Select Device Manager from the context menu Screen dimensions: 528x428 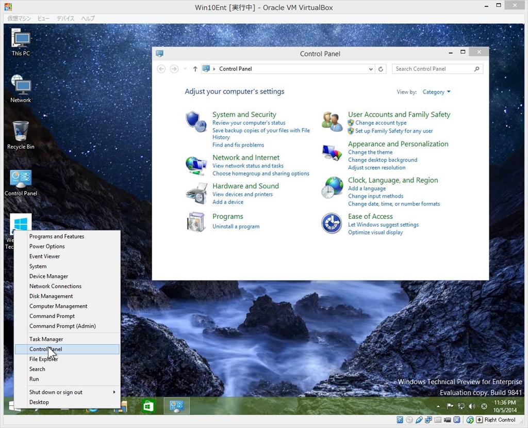(48, 276)
